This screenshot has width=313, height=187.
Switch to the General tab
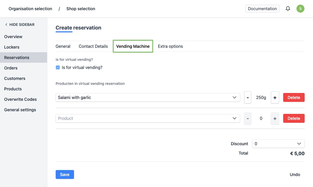[x=63, y=46]
